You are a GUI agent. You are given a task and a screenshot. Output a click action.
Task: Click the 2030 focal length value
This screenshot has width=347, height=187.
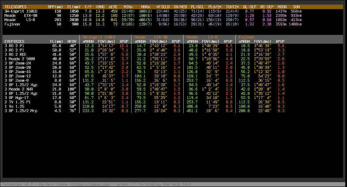74,20
